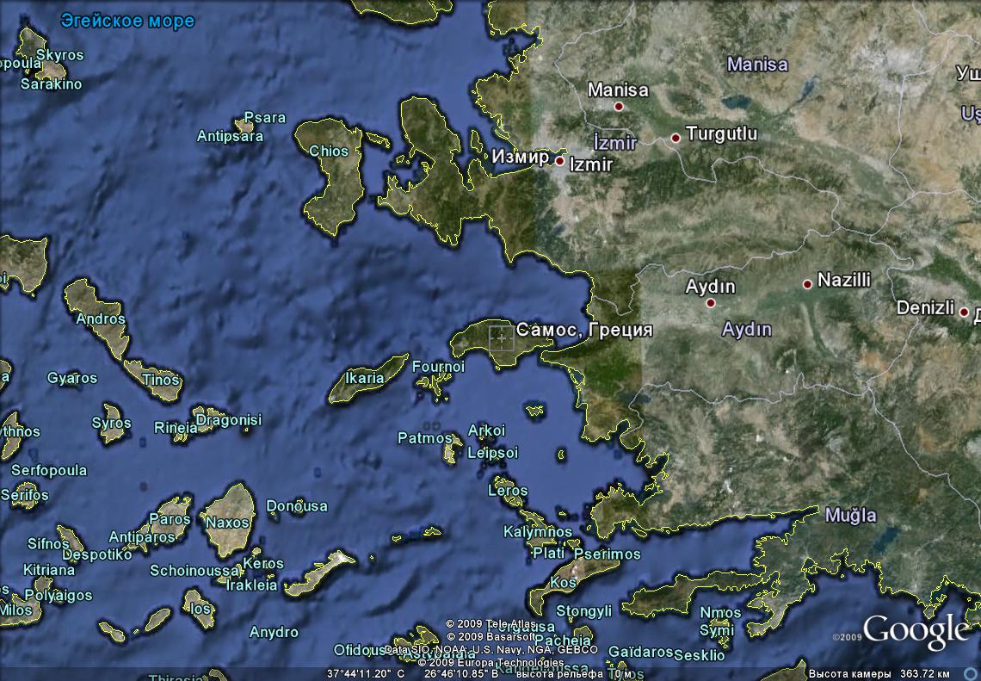
Task: Click the Manisa city marker dot
Action: pos(618,107)
